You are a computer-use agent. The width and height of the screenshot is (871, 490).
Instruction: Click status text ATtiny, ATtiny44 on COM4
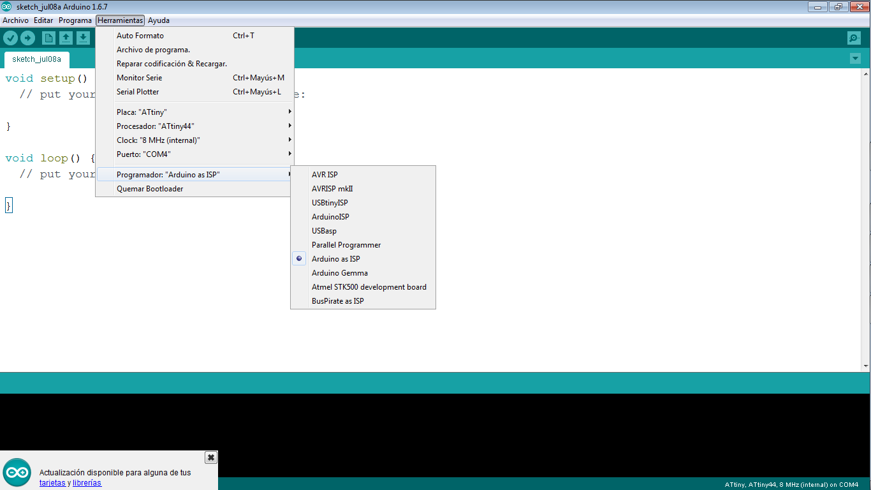coord(791,485)
